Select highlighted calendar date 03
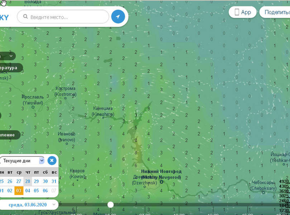The image size is (290, 215). point(19,191)
